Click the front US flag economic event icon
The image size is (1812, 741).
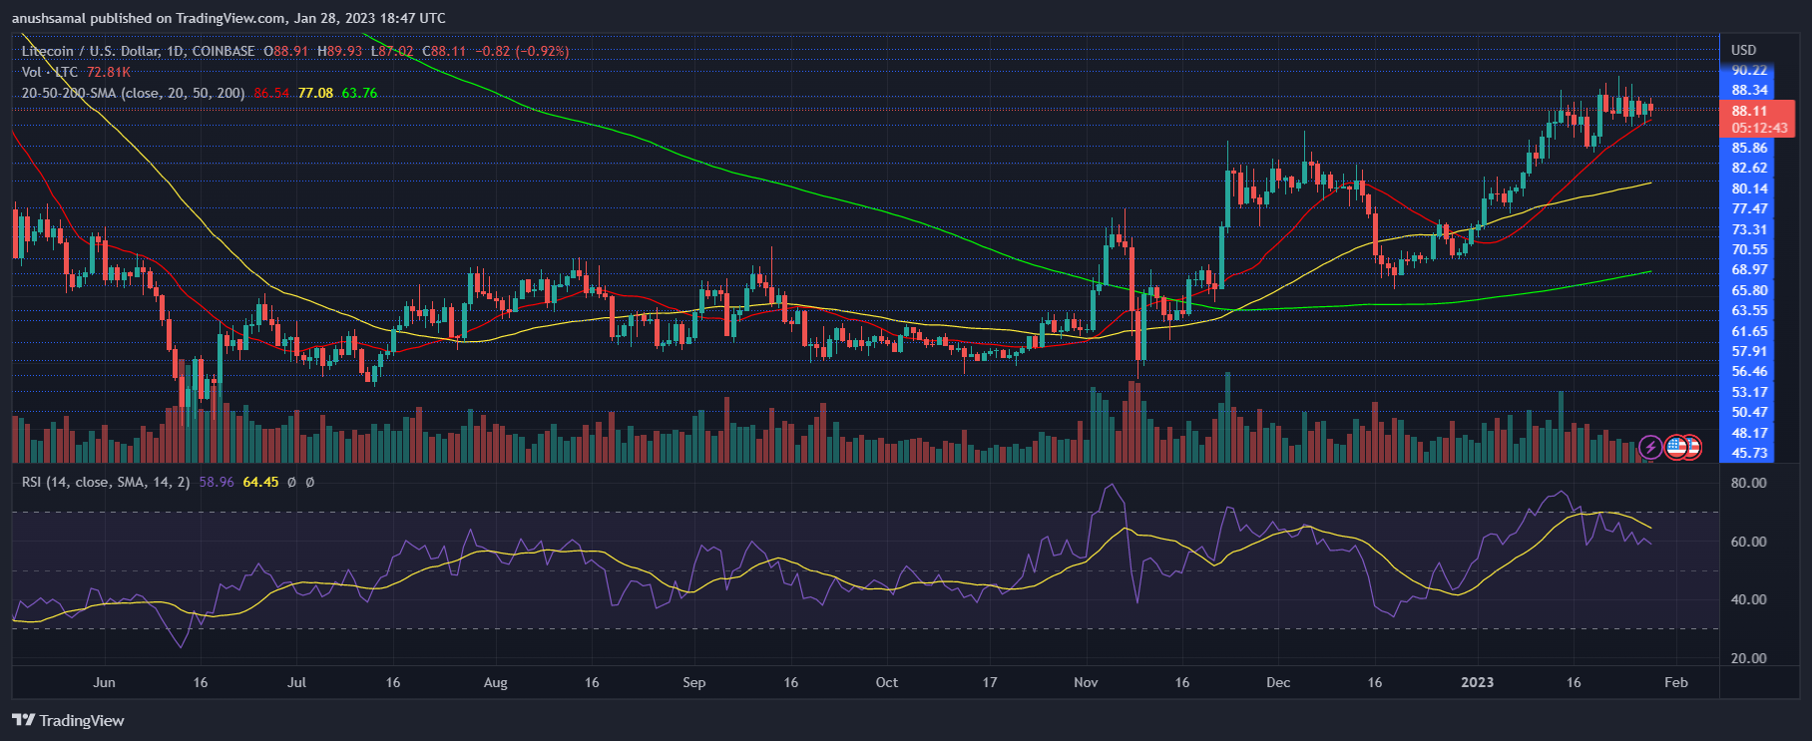[x=1677, y=447]
